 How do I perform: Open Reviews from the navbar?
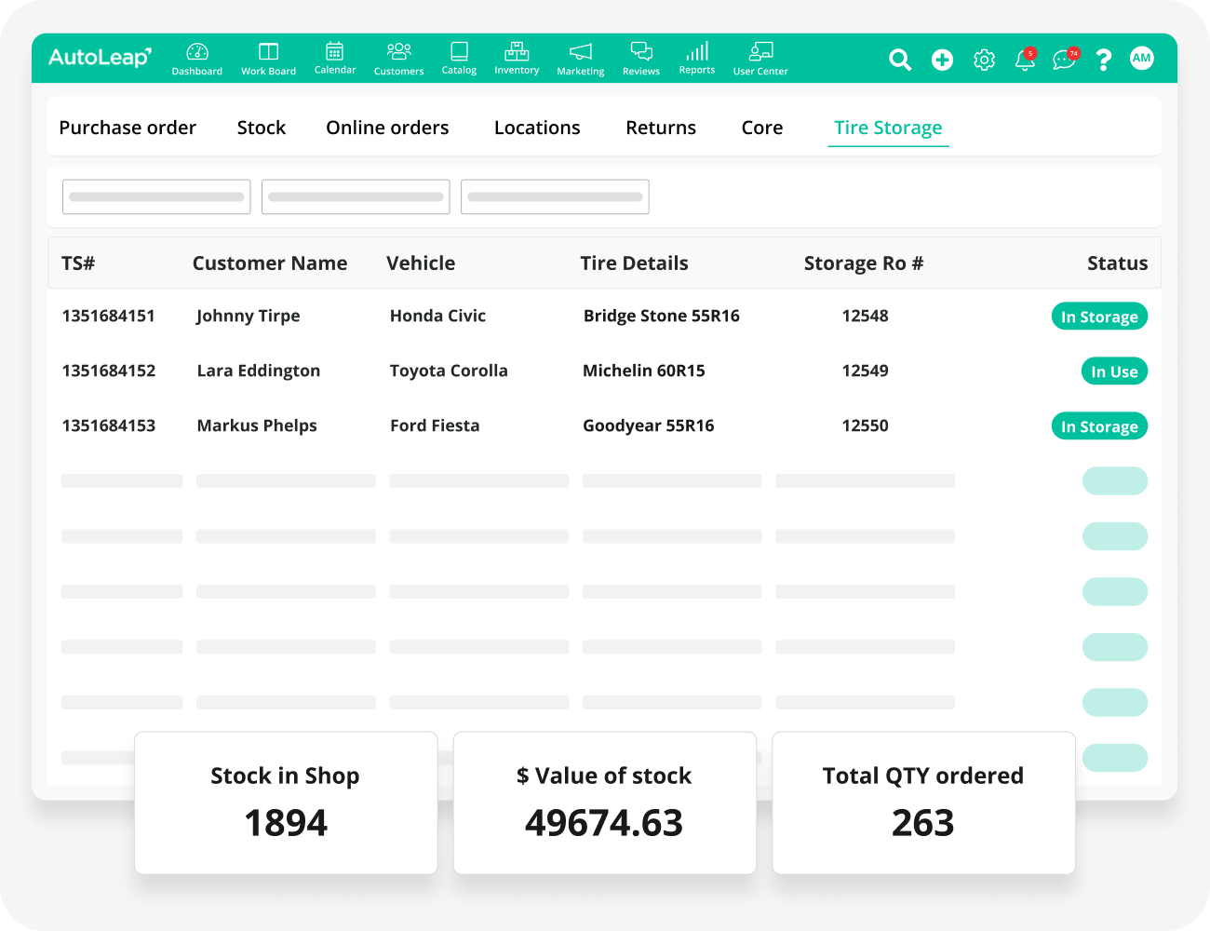[641, 52]
